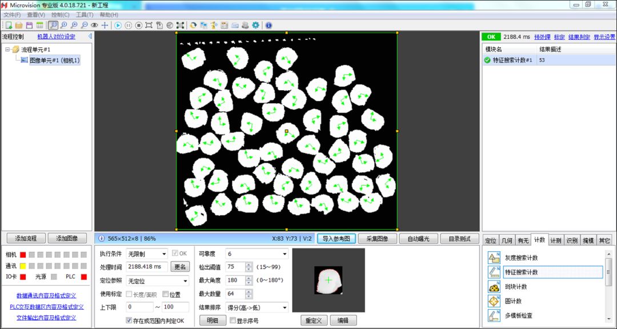Viewport: 617px width, 329px height.
Task: Start run with the blue play icon
Action: 118,26
